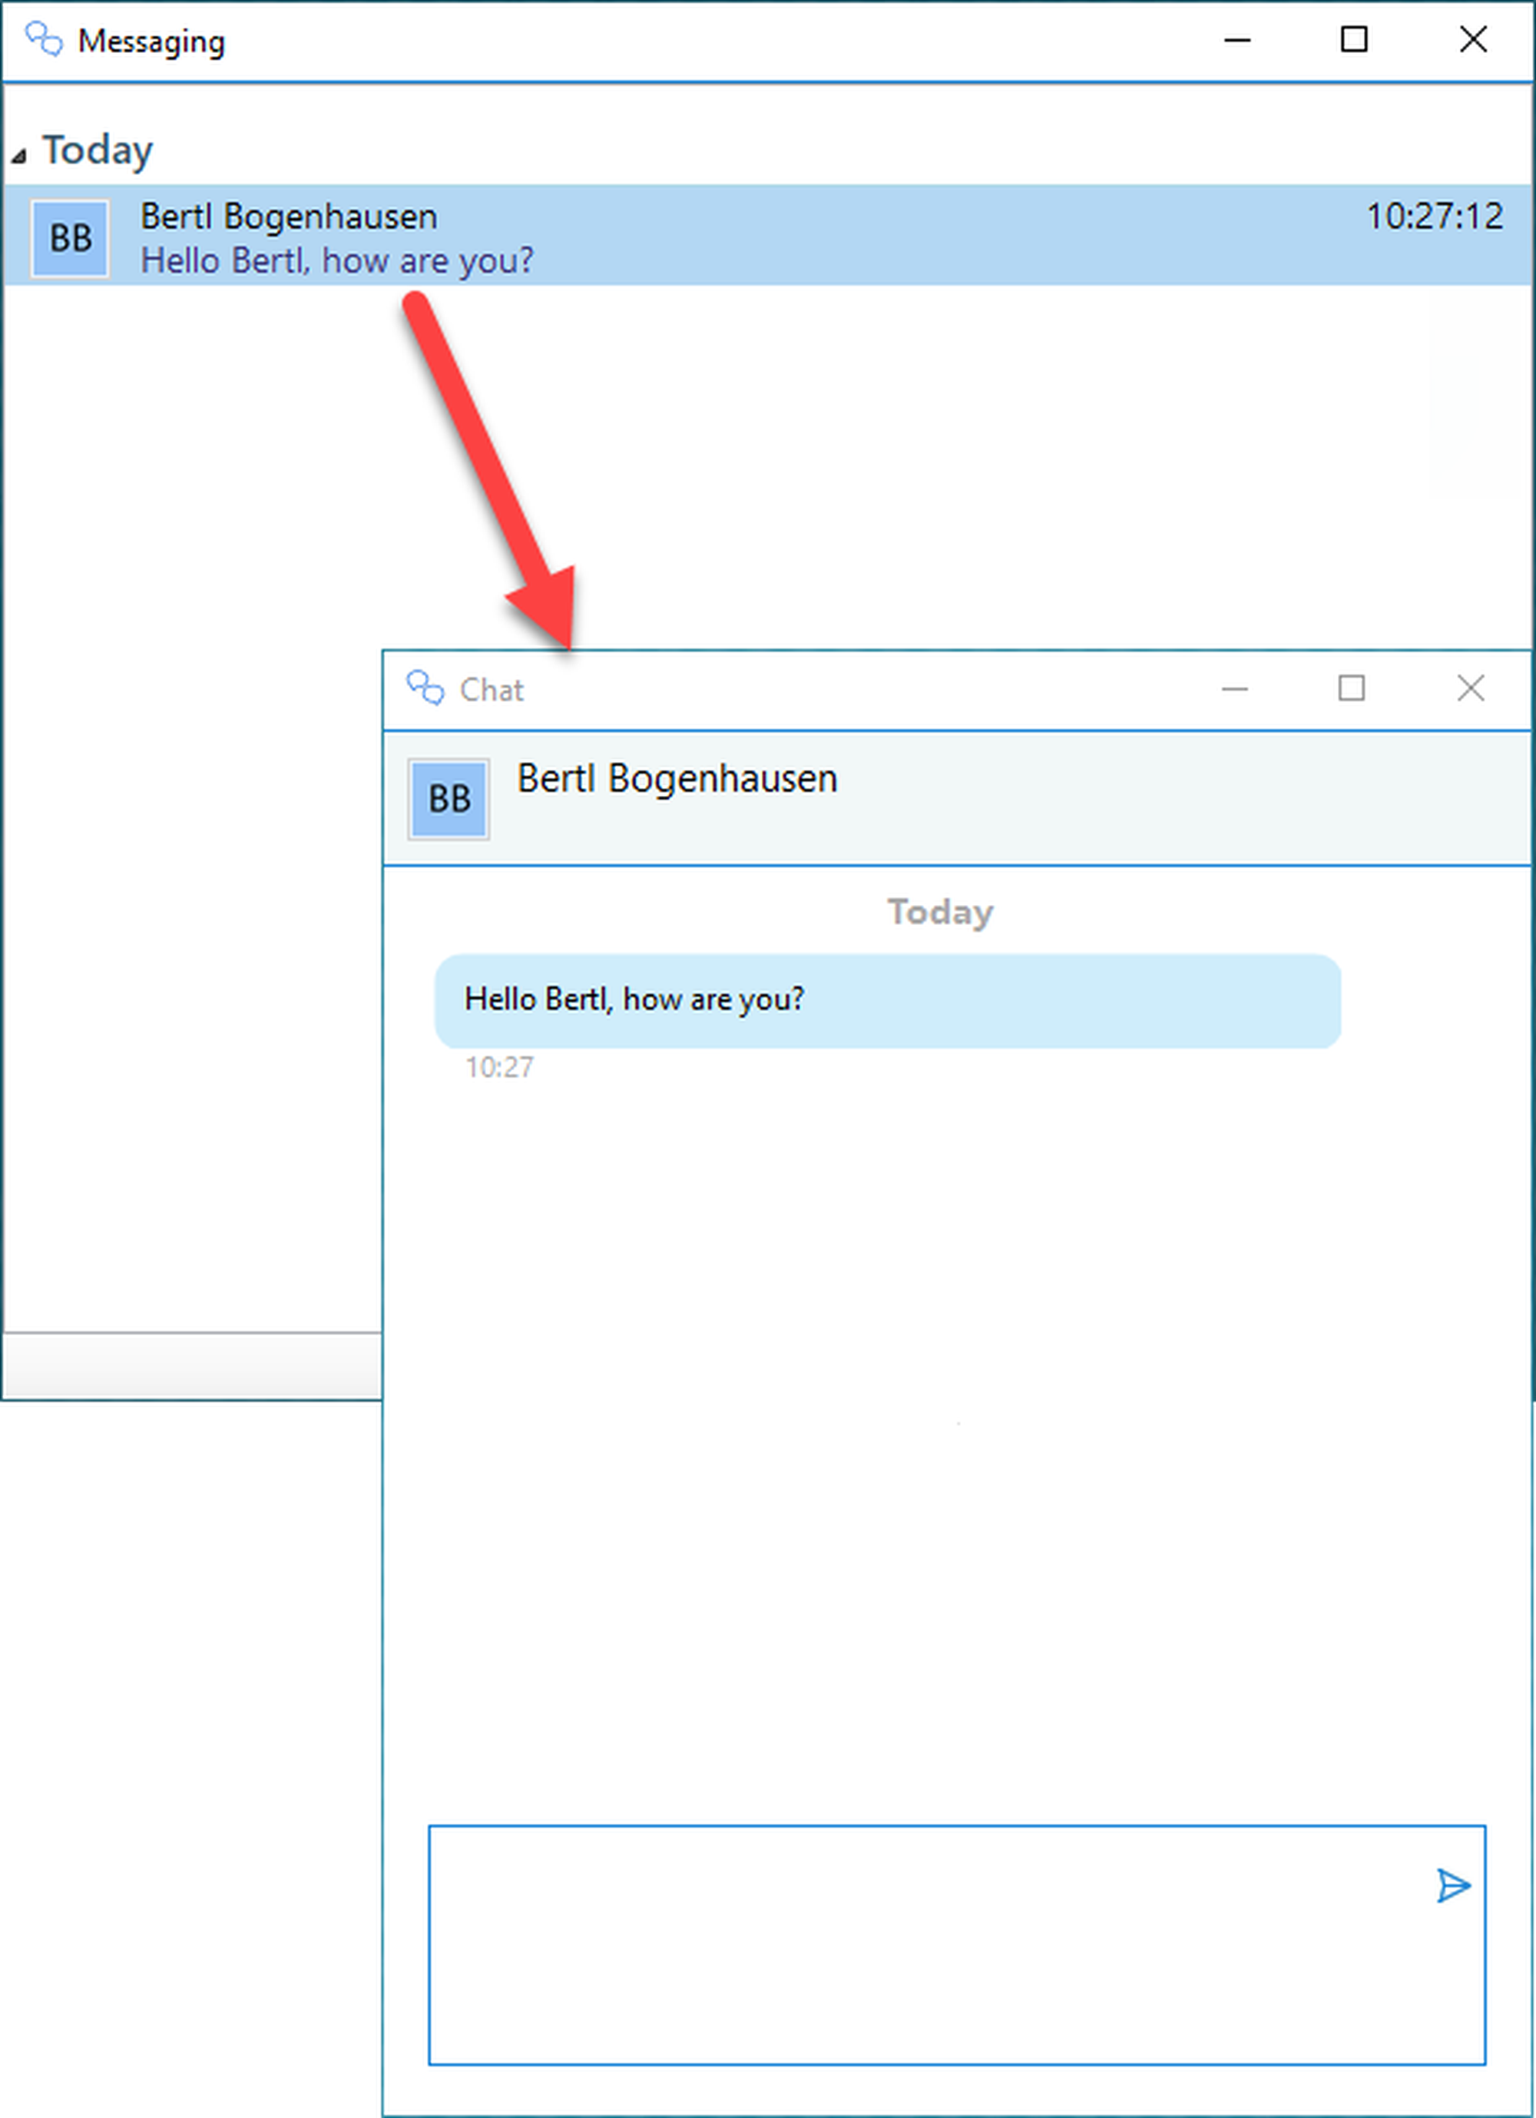Select the Bertl Bogenhausen conversation entry
1536x2118 pixels.
(747, 237)
